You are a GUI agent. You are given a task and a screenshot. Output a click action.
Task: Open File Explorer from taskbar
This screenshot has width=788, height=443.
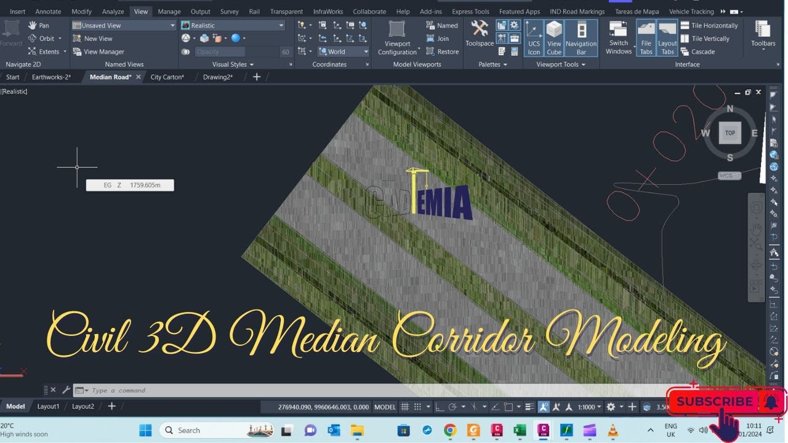click(356, 430)
